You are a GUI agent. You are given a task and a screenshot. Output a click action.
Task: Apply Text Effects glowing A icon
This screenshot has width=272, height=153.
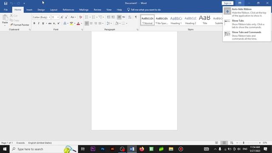click(x=65, y=23)
